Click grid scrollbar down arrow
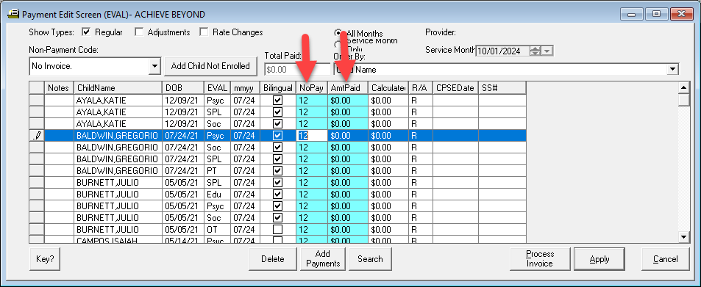 (683, 236)
